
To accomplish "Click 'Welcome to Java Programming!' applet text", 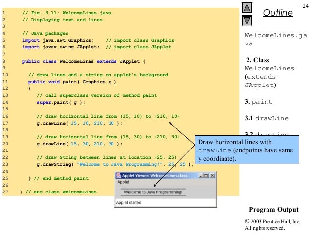I will click(x=153, y=192).
